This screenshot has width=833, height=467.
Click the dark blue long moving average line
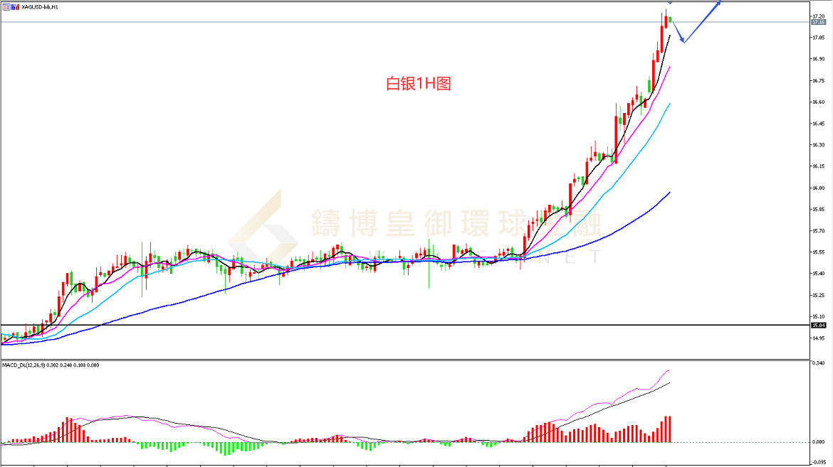coord(605,236)
